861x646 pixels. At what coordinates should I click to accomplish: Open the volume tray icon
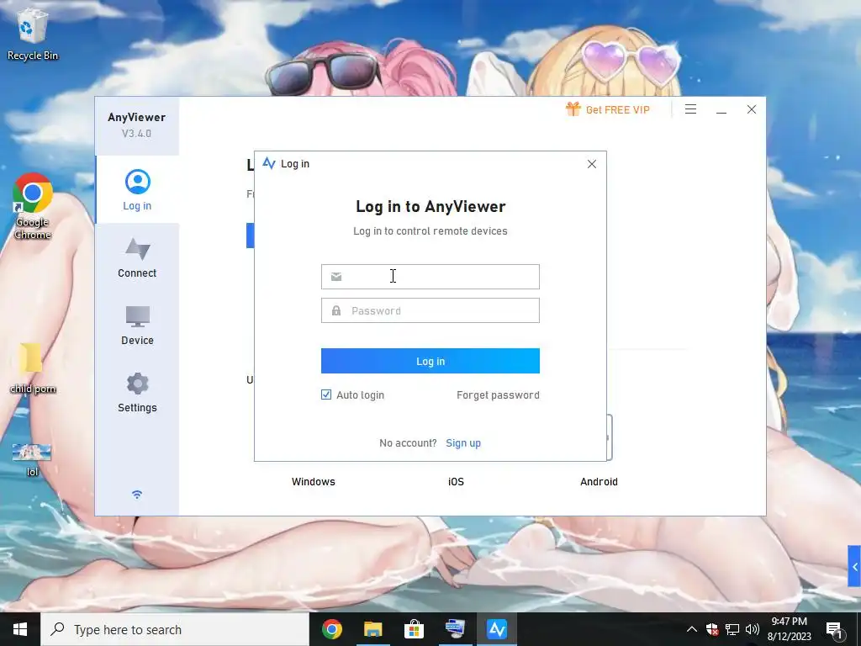[753, 629]
